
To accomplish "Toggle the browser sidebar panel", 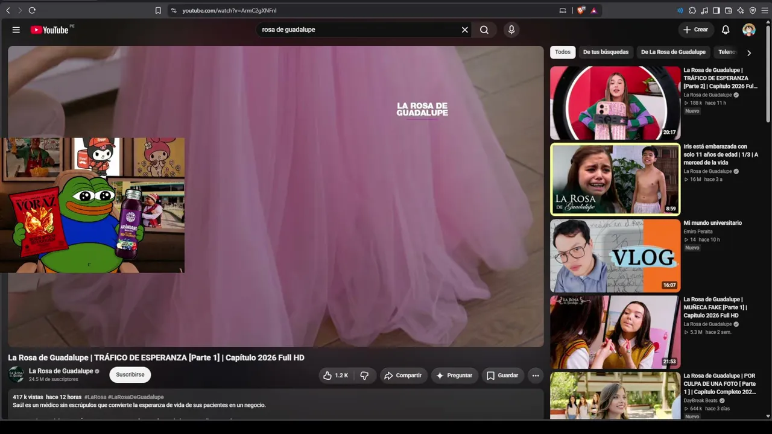I will [717, 10].
